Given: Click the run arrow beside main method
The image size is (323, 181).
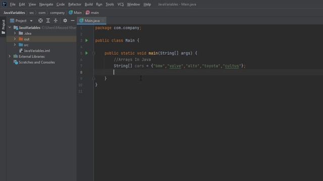Looking at the screenshot, I should point(87,53).
